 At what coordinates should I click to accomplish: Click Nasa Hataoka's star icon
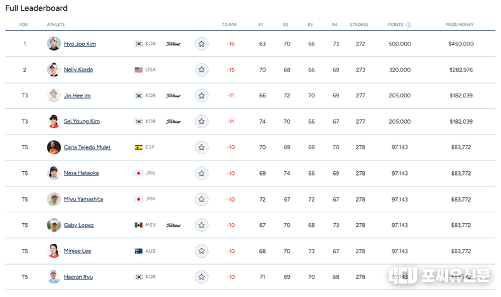[x=201, y=173]
